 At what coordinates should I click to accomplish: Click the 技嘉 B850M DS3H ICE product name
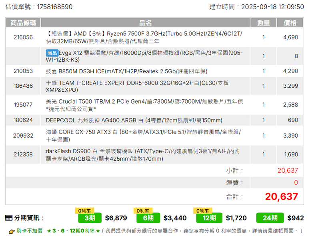click(x=126, y=71)
